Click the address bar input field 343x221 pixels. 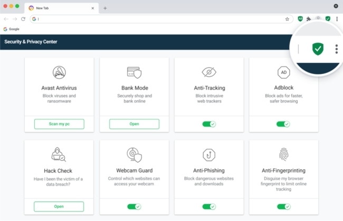158,19
